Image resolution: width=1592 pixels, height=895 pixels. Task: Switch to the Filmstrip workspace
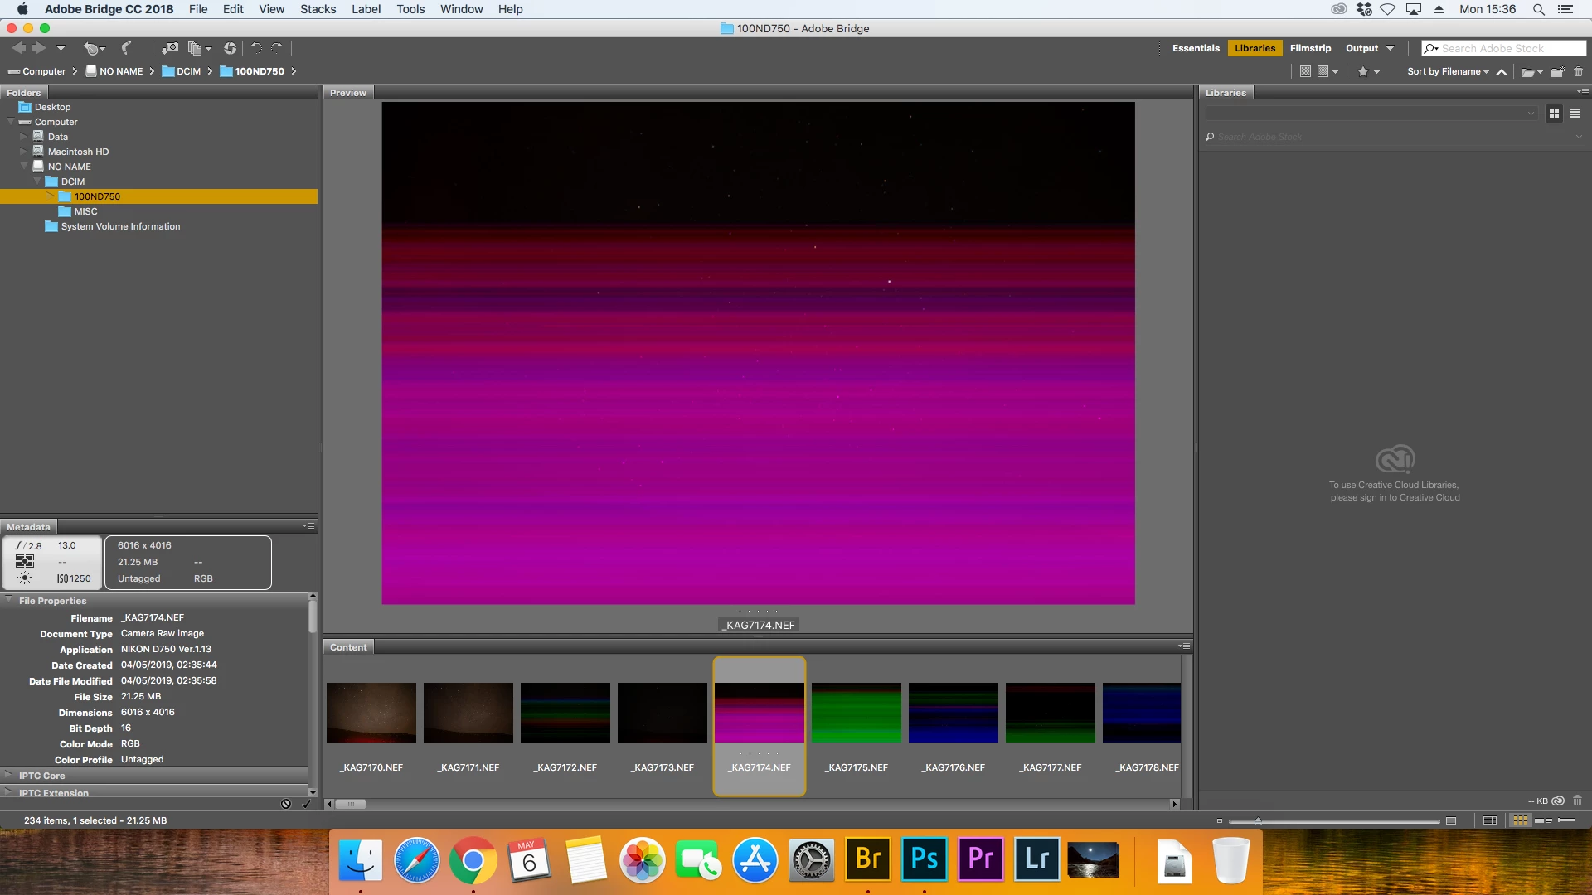coord(1310,48)
